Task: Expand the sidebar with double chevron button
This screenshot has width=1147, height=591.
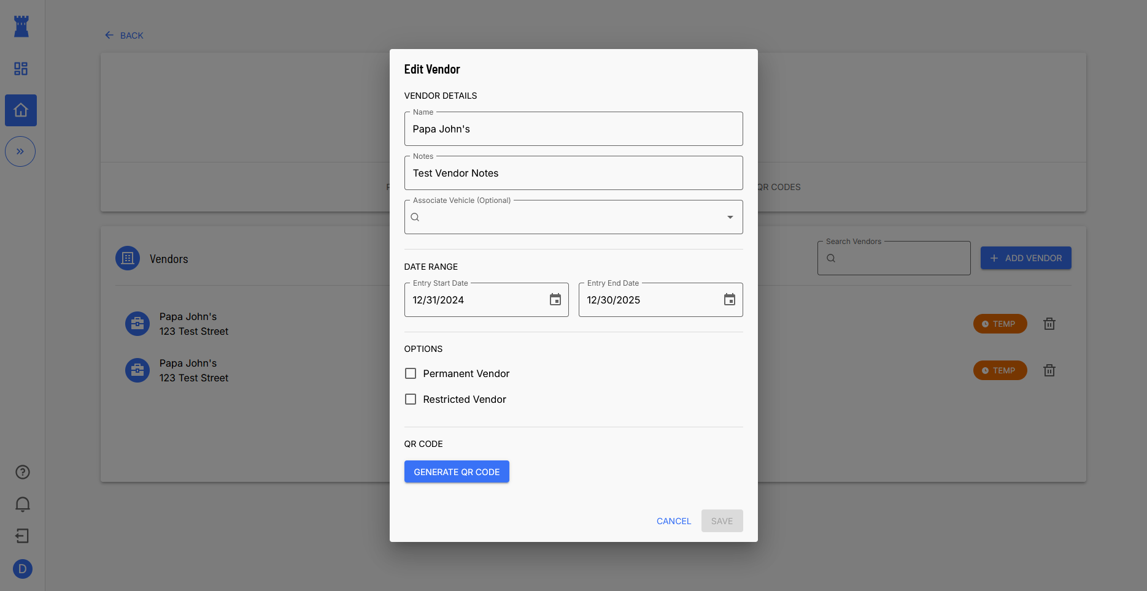Action: click(x=20, y=151)
